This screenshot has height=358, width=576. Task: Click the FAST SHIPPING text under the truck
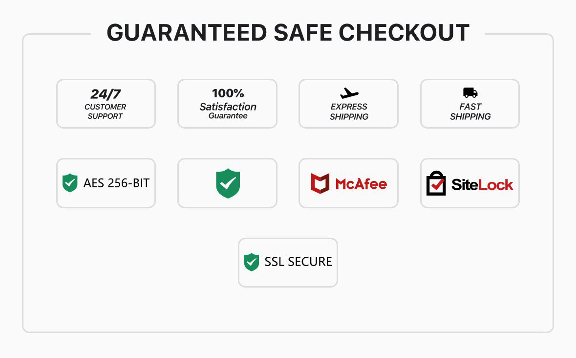470,112
